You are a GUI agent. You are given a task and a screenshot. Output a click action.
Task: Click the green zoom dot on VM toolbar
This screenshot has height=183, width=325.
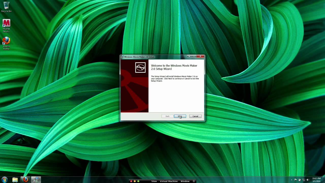138,181
